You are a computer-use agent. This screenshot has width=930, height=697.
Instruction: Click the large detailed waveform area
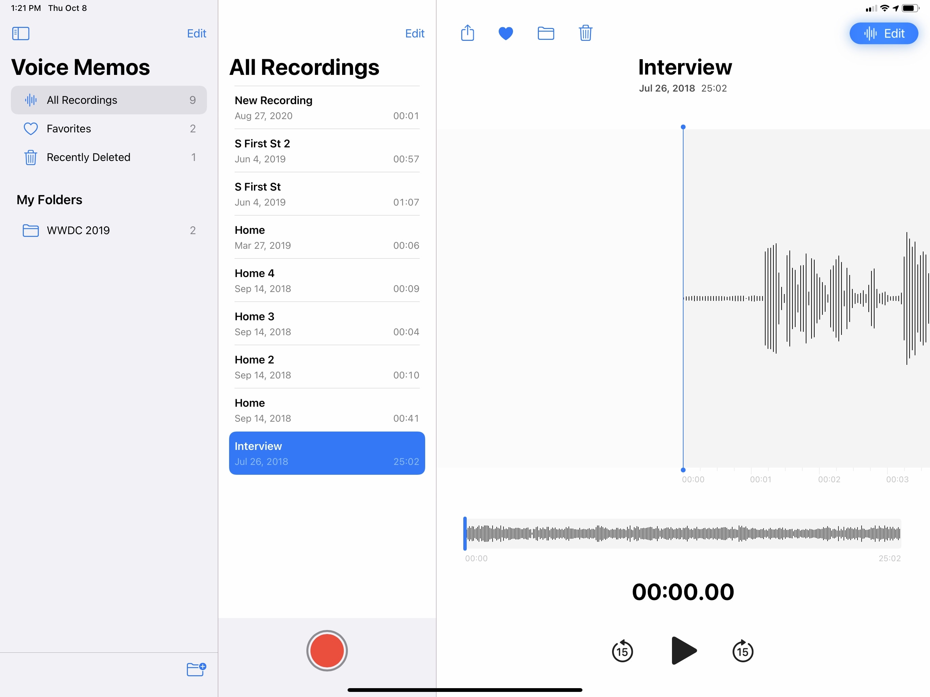683,298
